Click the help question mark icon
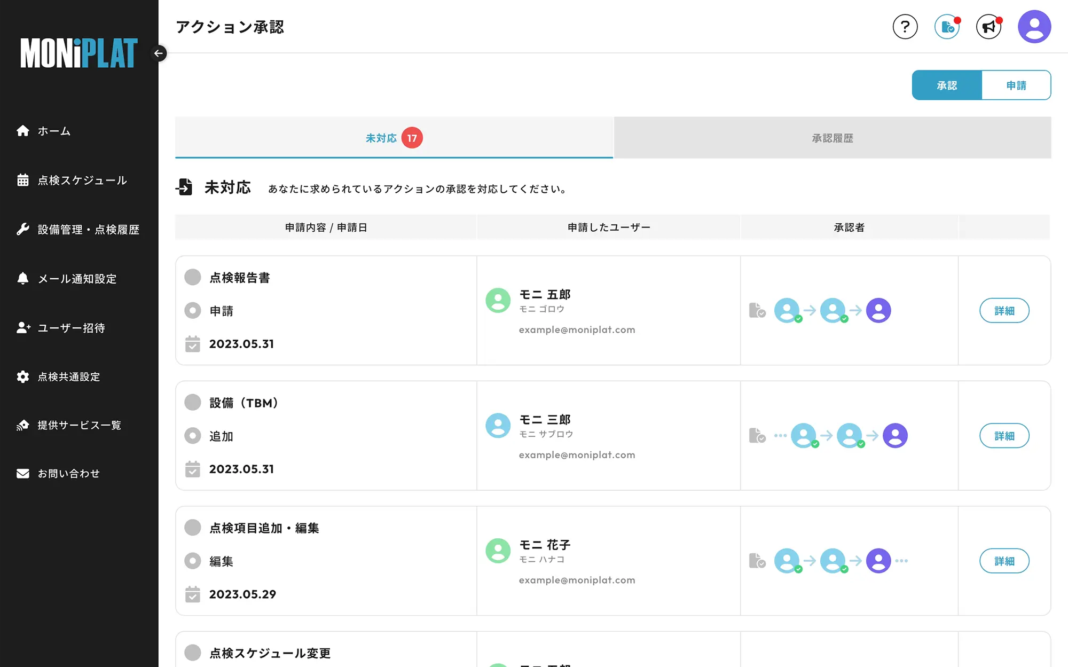1068x667 pixels. point(905,27)
